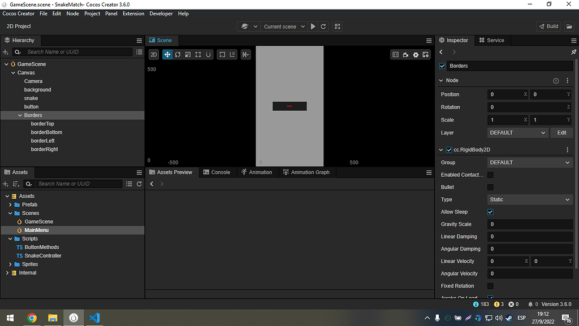Open Chrome from the taskbar
The height and width of the screenshot is (326, 579).
click(x=32, y=318)
